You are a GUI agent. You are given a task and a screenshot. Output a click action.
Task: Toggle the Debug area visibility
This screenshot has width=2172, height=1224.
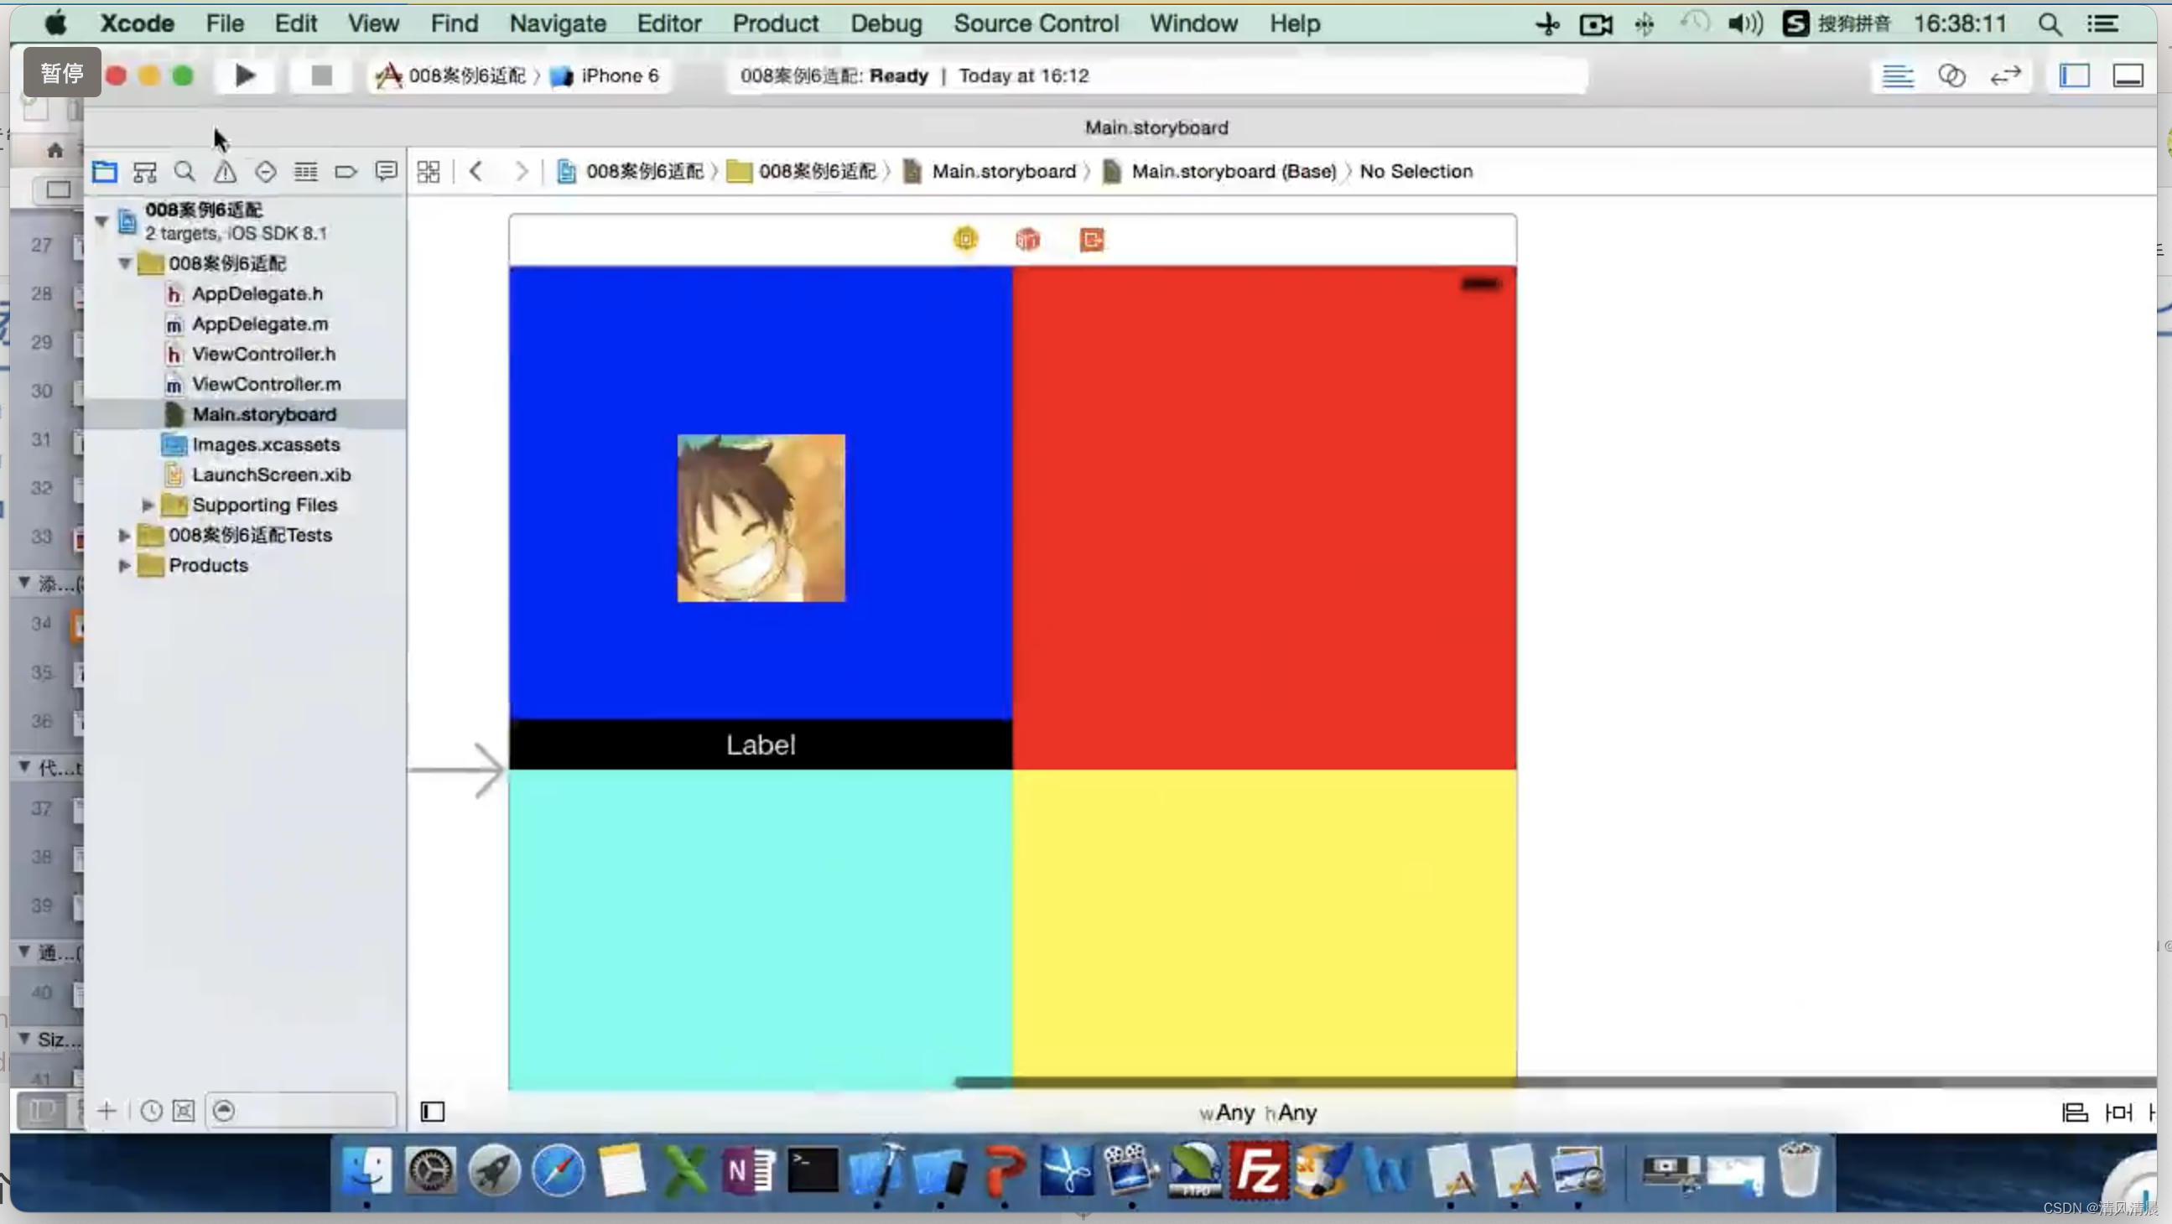tap(2128, 75)
